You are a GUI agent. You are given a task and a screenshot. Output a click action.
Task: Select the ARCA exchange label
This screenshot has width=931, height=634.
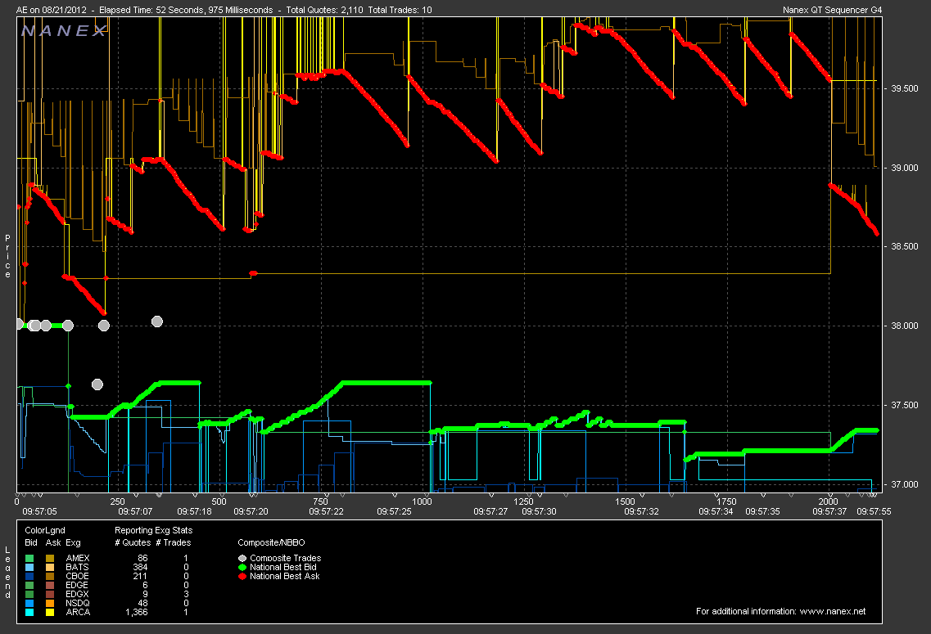(x=78, y=612)
